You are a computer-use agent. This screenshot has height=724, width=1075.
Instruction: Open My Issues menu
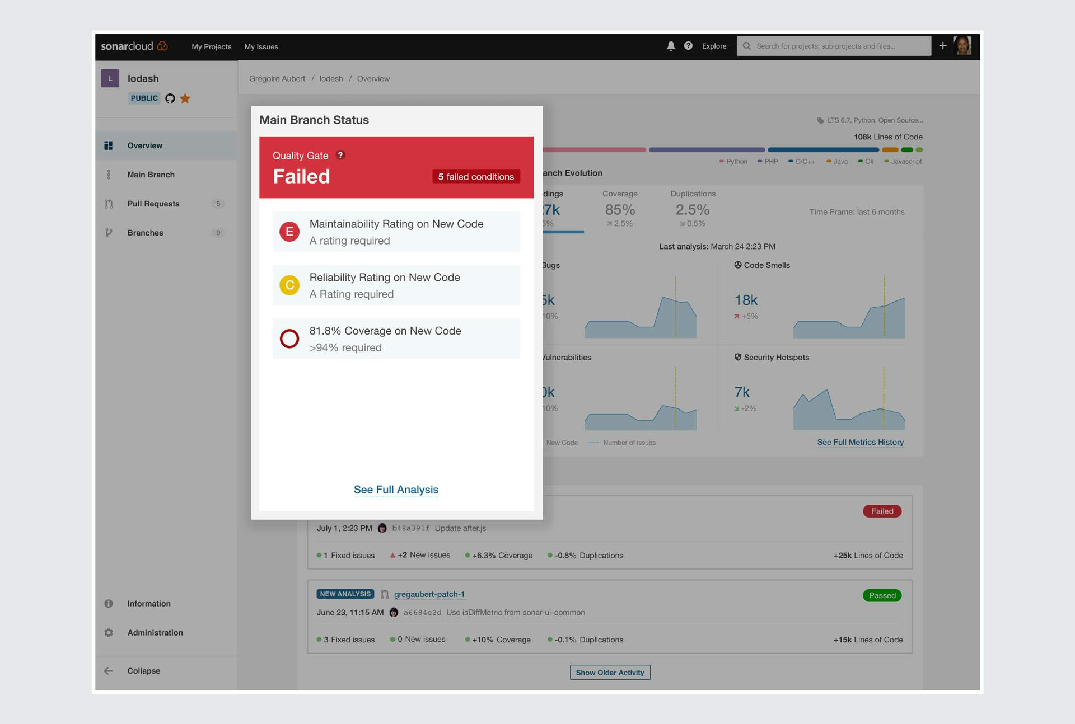[261, 46]
